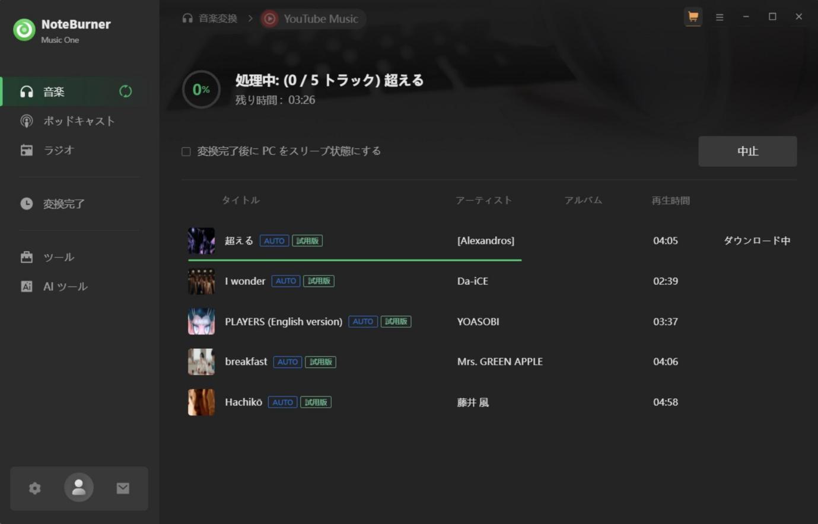
Task: Click the AUTO badge on PLAYERS row
Action: pos(363,321)
